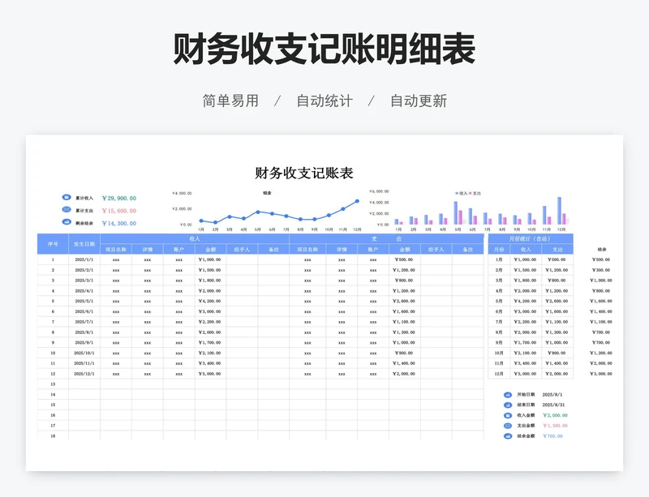The image size is (649, 497).
Task: Click the icon beside 累计收入
Action: pyautogui.click(x=67, y=197)
